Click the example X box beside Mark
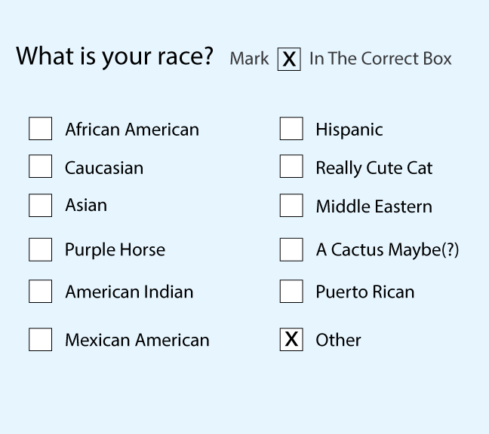 [289, 59]
